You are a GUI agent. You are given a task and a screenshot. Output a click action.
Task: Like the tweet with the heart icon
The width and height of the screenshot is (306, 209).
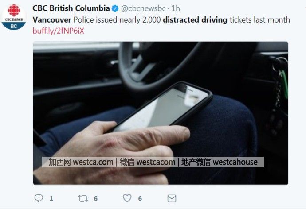127,198
